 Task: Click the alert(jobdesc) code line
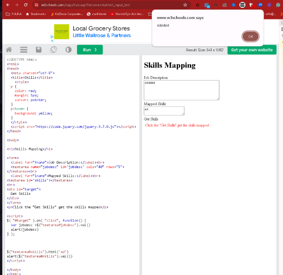coord(25,229)
